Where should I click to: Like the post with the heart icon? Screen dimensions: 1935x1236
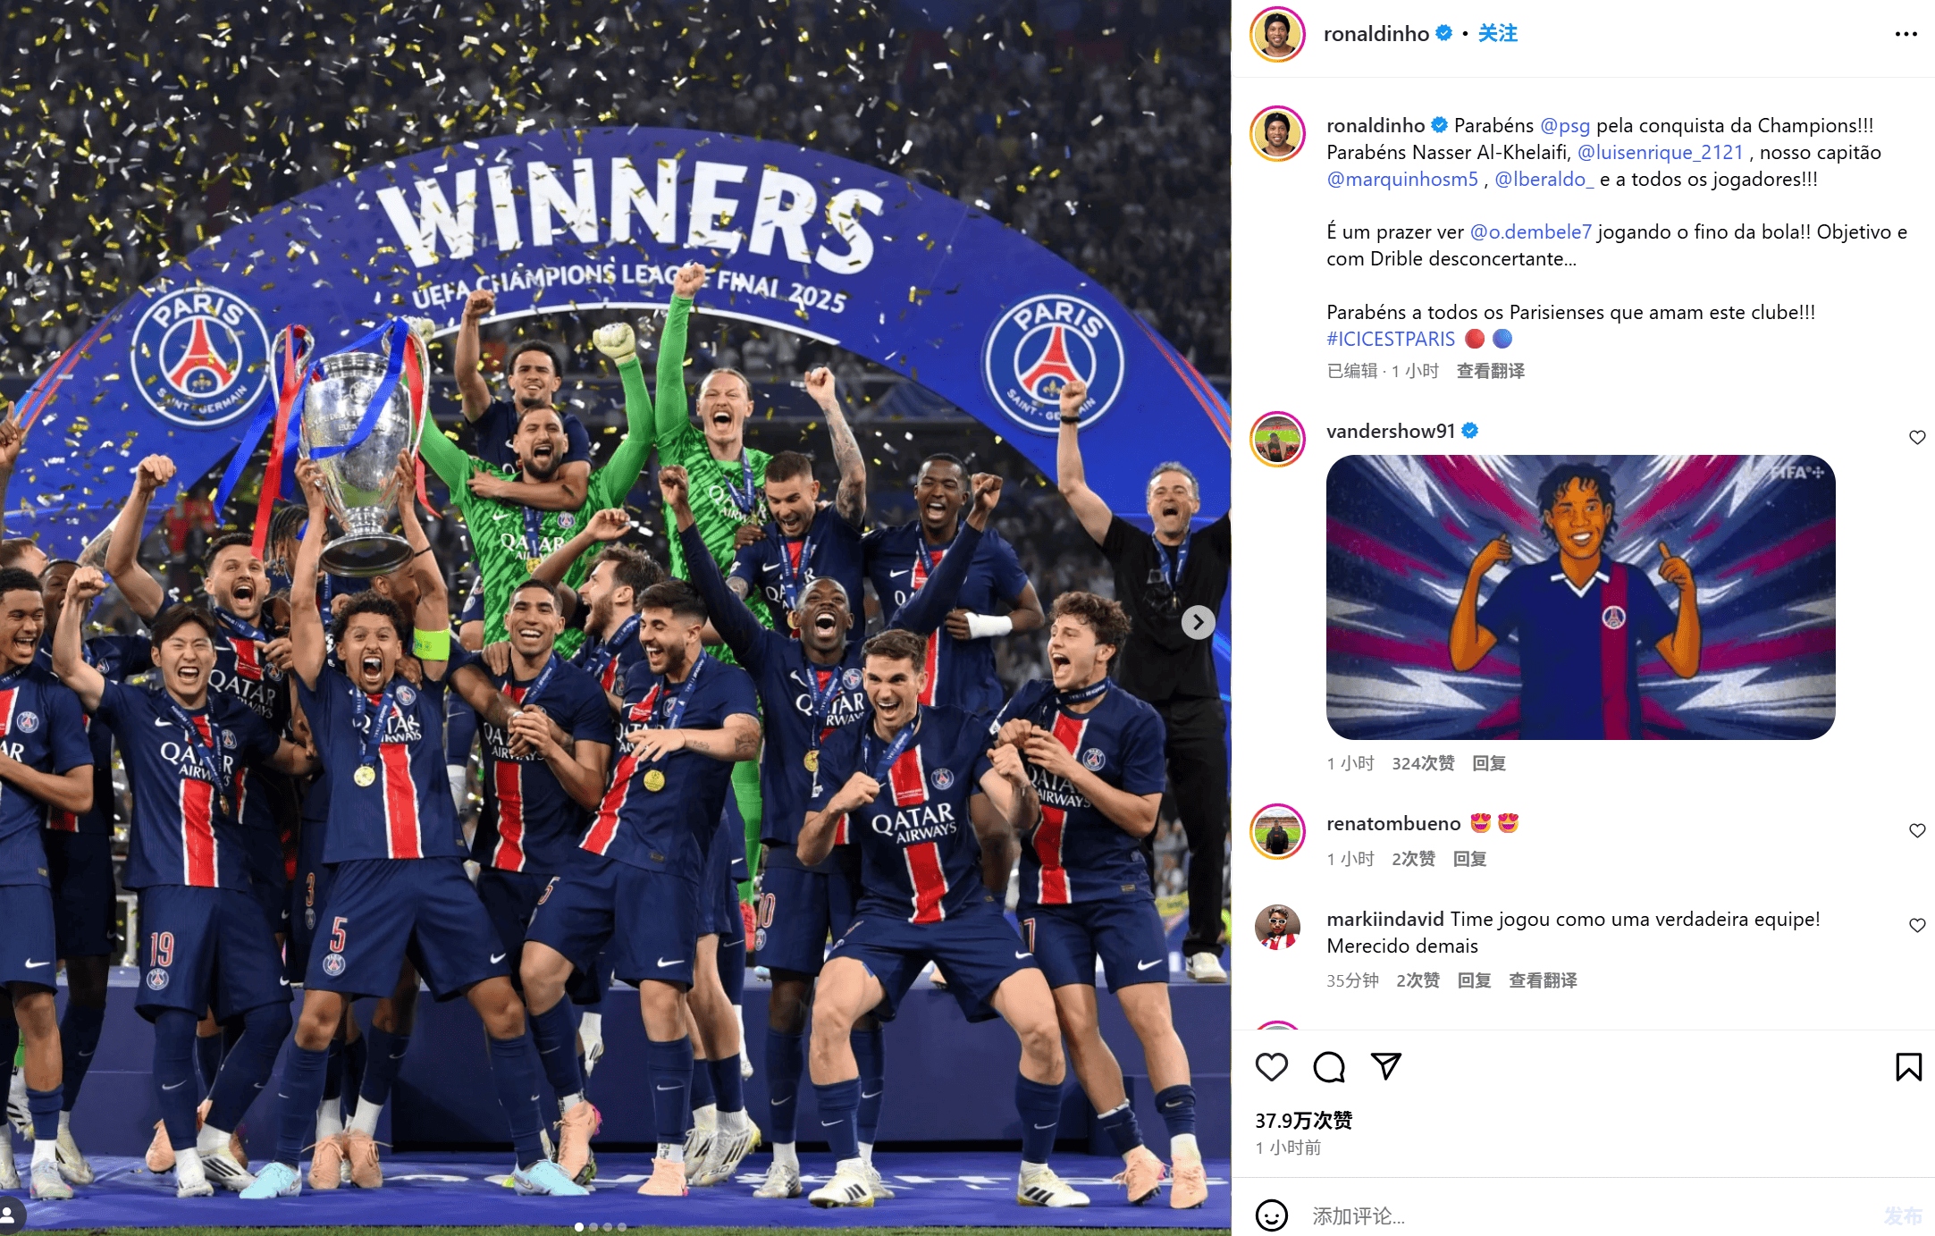tap(1271, 1066)
